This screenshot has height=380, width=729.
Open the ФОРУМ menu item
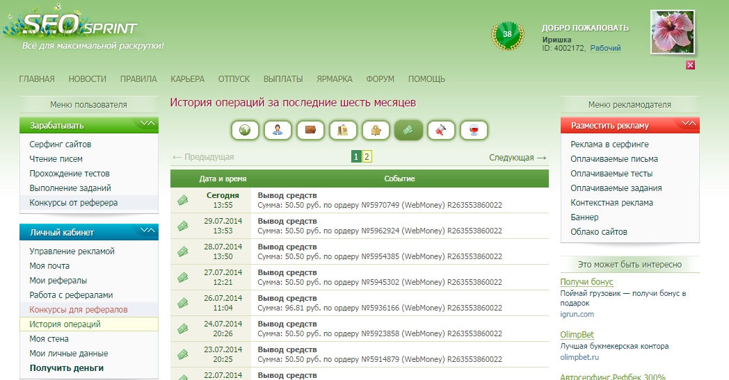[x=380, y=79]
